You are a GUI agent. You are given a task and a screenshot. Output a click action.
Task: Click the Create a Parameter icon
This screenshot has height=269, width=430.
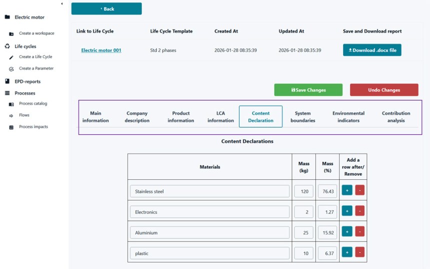11,69
